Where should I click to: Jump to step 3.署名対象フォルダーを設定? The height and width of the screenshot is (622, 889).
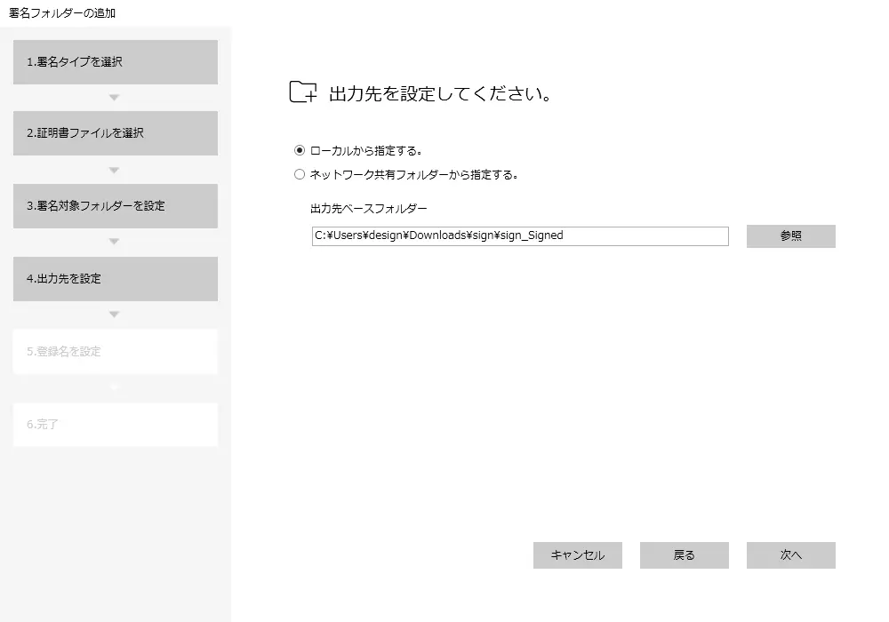pyautogui.click(x=116, y=206)
